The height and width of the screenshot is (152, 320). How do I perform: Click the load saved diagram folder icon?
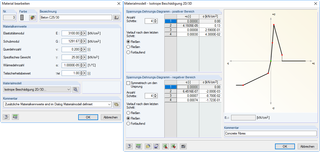click(x=148, y=146)
